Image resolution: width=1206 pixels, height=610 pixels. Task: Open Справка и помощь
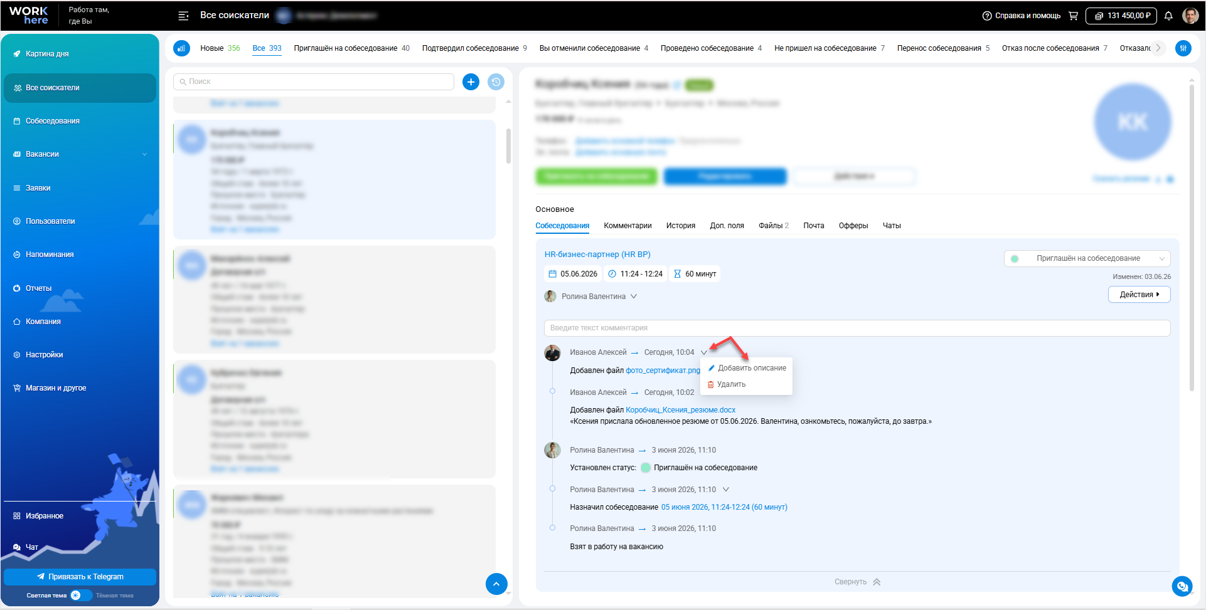[1021, 16]
